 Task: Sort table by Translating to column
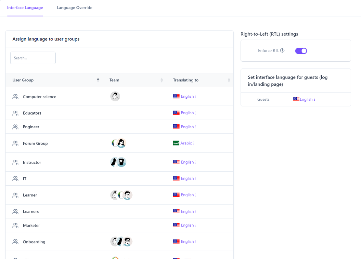coord(229,80)
